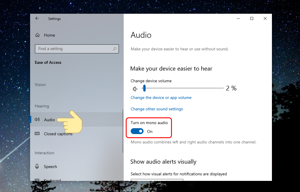Click the search magnifier in Find a setting
Viewport: 300px width, 192px height.
click(x=115, y=49)
